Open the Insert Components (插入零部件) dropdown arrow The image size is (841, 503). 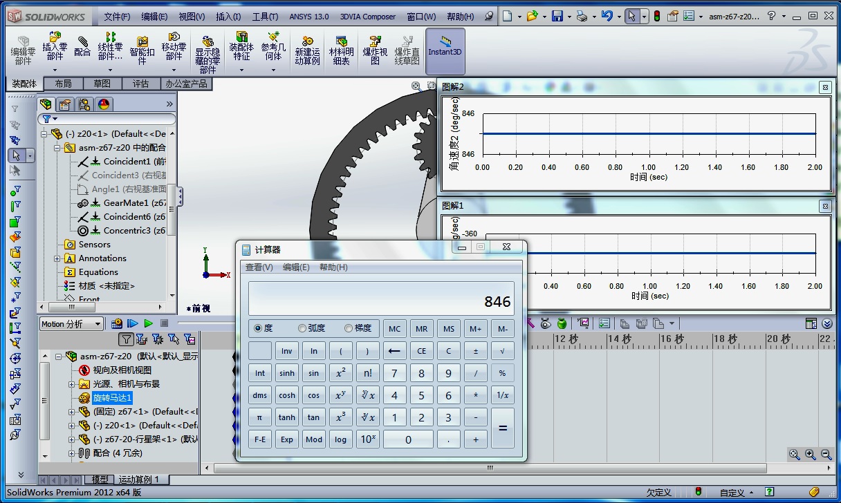pos(55,69)
